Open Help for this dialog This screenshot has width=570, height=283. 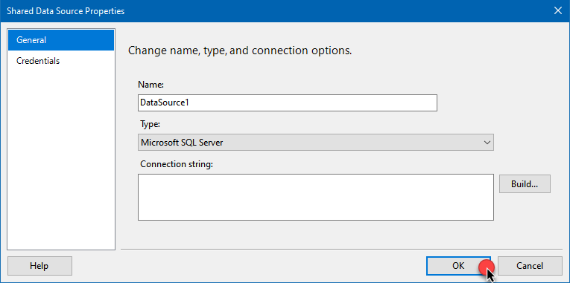click(39, 266)
